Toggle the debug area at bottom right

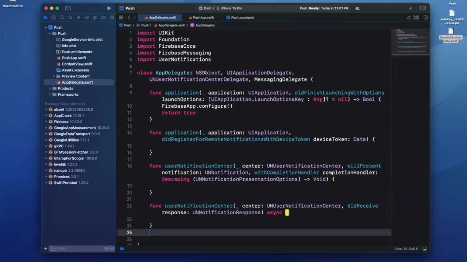click(x=425, y=249)
